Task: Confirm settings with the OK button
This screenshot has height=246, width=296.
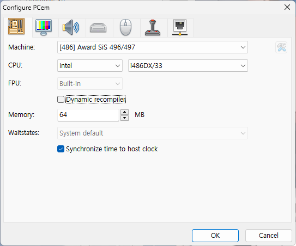Action: pos(215,236)
